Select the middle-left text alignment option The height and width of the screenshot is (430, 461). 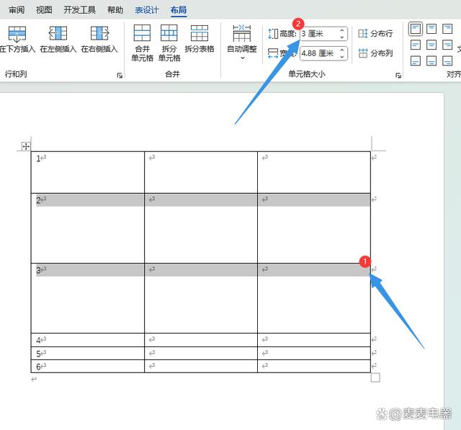point(416,45)
